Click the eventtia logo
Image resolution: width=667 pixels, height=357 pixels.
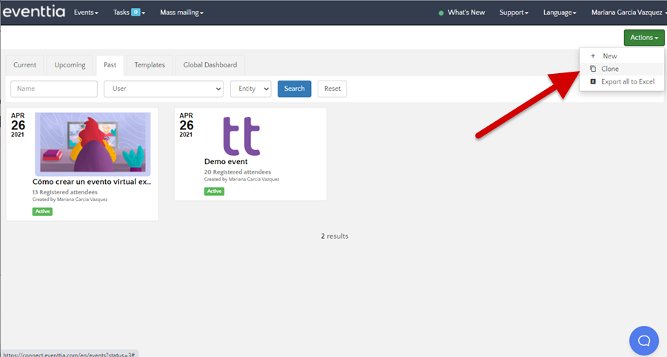(34, 13)
